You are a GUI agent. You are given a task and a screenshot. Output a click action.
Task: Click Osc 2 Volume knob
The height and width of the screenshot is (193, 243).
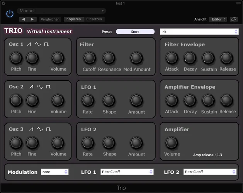[x=58, y=100]
